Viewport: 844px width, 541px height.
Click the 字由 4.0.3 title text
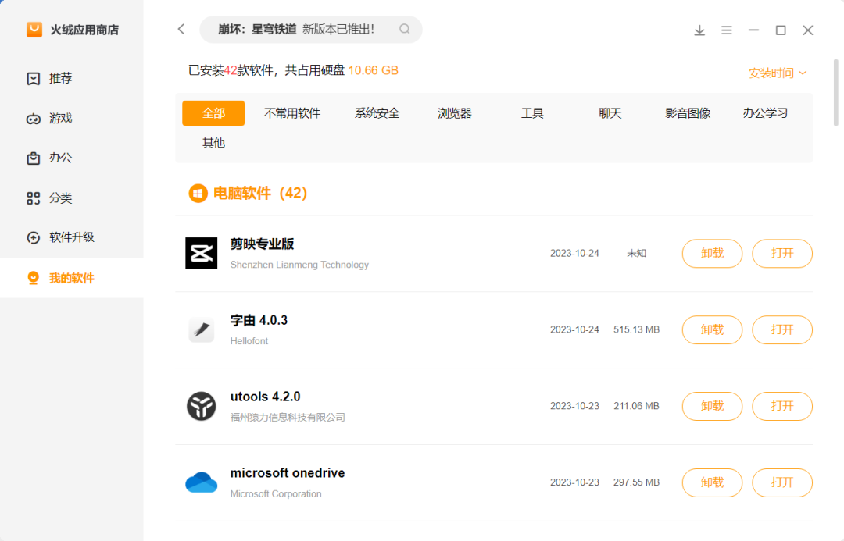(x=259, y=321)
